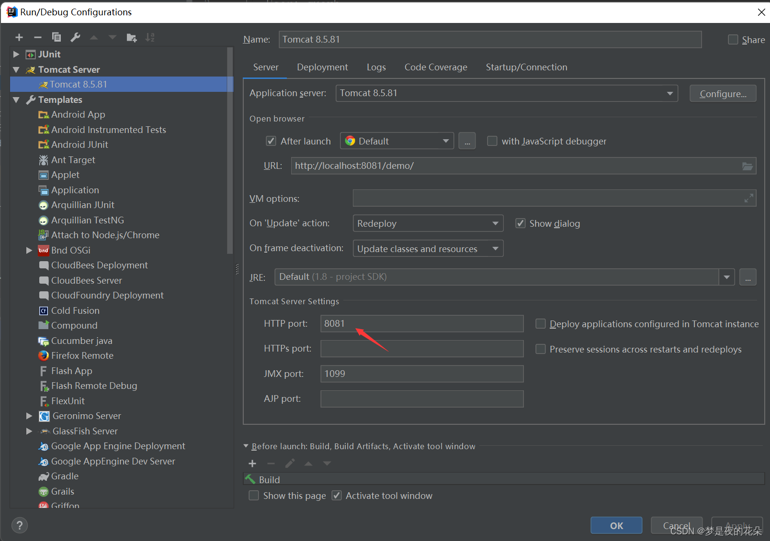Switch to Code Coverage tab
Image resolution: width=770 pixels, height=541 pixels.
(436, 67)
